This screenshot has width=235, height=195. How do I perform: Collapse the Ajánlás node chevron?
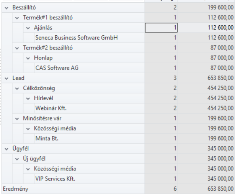pos(28,28)
